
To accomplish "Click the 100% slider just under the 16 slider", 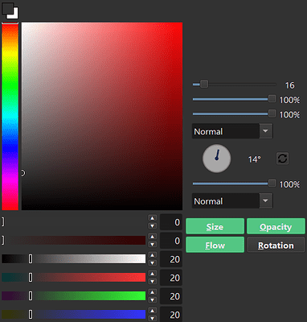I will (x=234, y=99).
